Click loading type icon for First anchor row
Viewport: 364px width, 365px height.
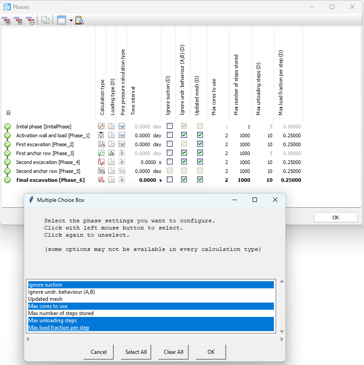tap(112, 153)
